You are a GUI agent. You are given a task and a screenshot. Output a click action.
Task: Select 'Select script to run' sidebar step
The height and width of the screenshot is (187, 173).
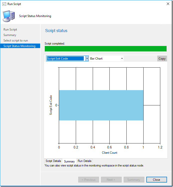15,41
